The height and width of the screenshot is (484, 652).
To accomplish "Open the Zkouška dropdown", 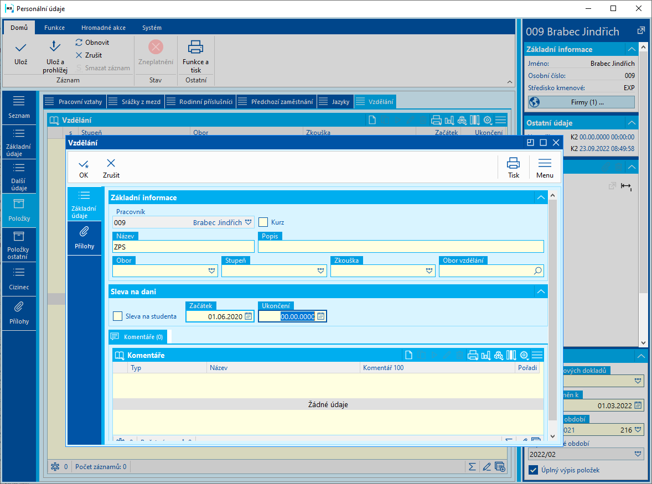I will [430, 271].
